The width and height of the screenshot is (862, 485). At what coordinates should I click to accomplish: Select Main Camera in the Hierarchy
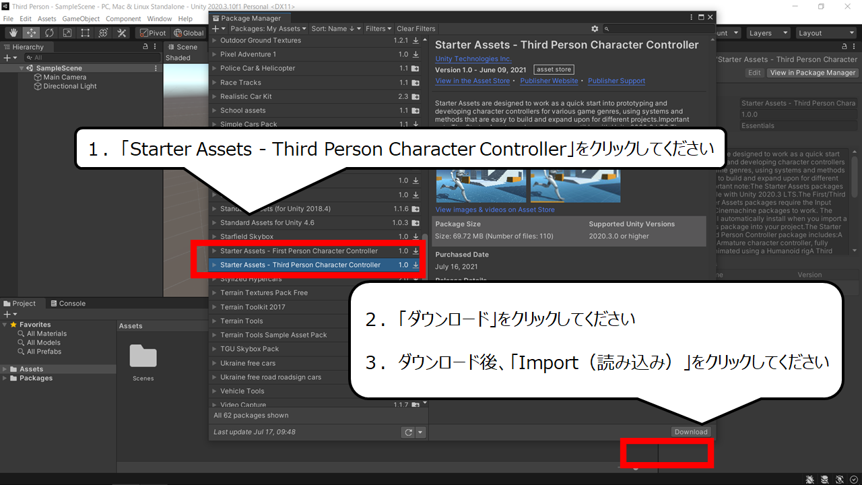[65, 77]
